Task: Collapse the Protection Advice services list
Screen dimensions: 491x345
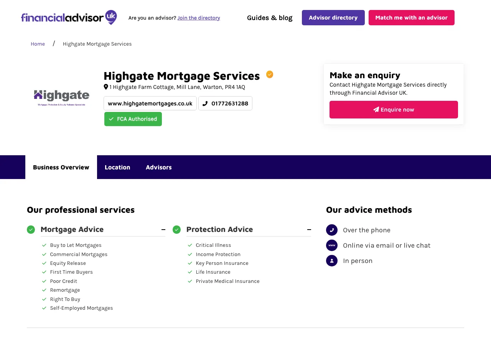Action: click(309, 229)
